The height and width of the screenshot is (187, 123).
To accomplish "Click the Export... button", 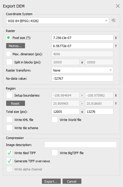I will [x=51, y=181].
